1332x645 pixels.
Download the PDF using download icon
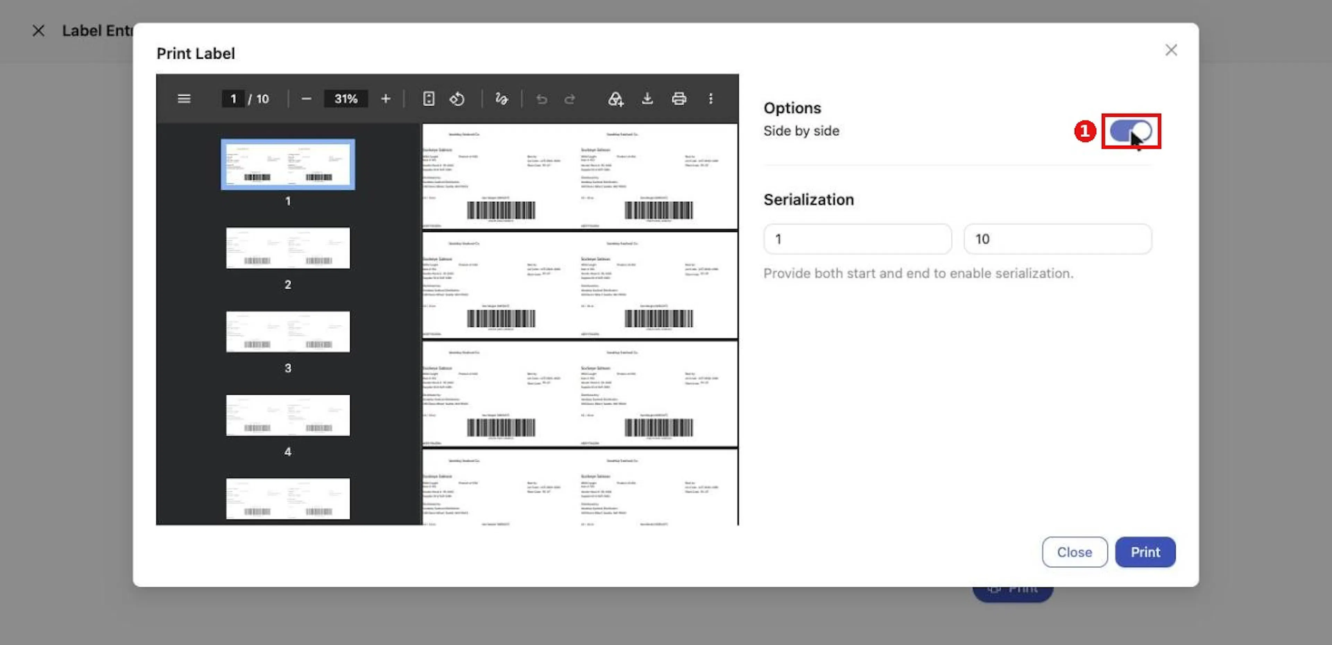647,99
